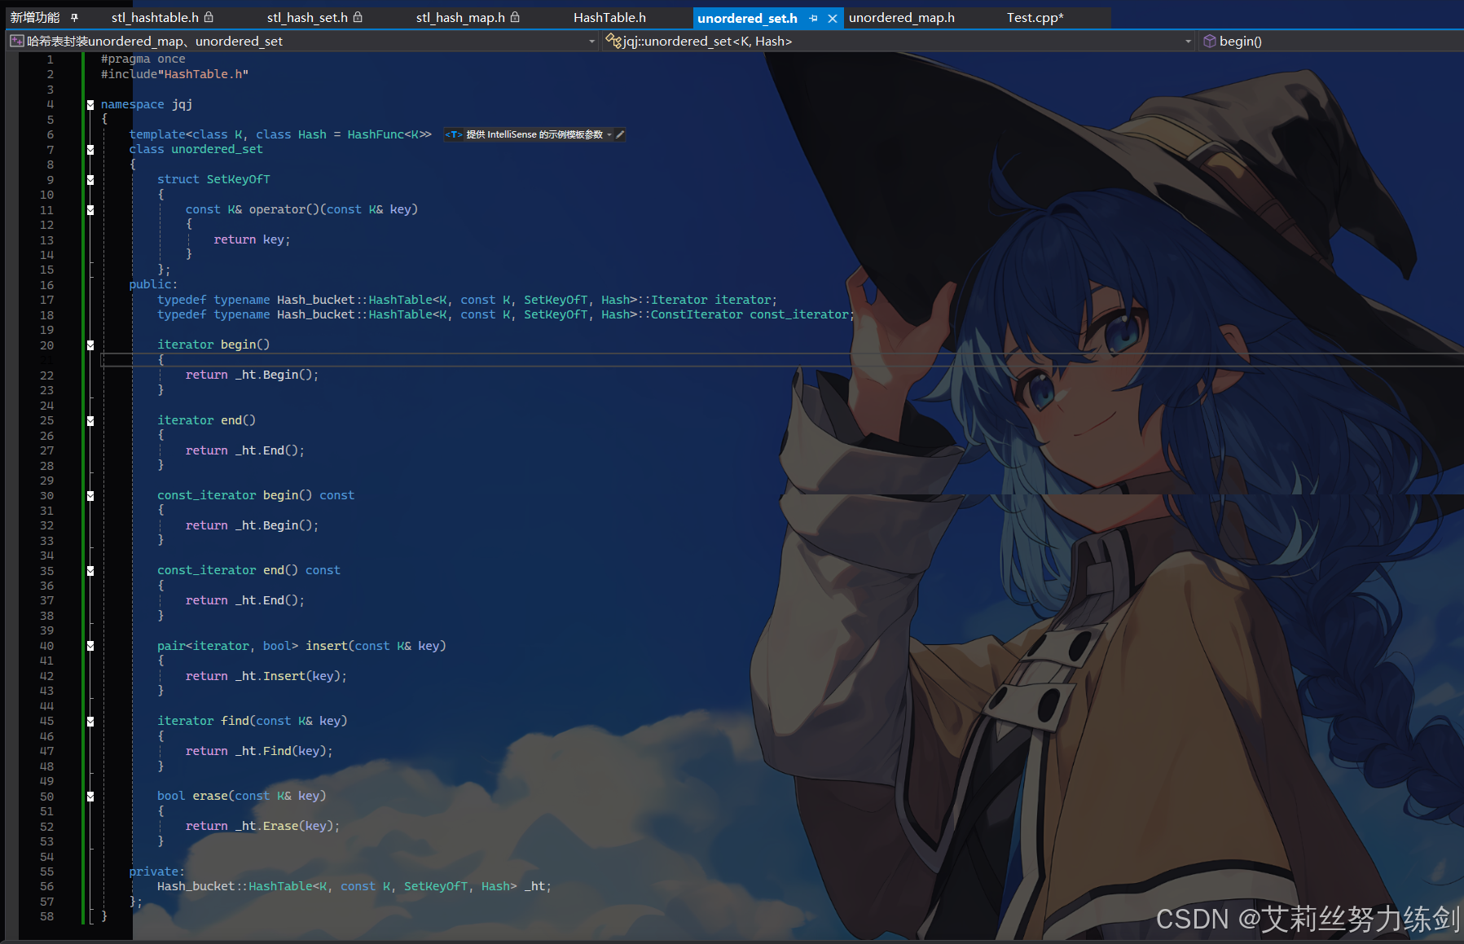Collapse the struct SetKeyOfT block
Image resolution: width=1464 pixels, height=944 pixels.
(x=90, y=180)
